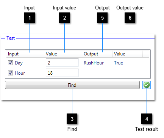164x138 pixels.
Task: Click the Find button
Action: point(72,85)
